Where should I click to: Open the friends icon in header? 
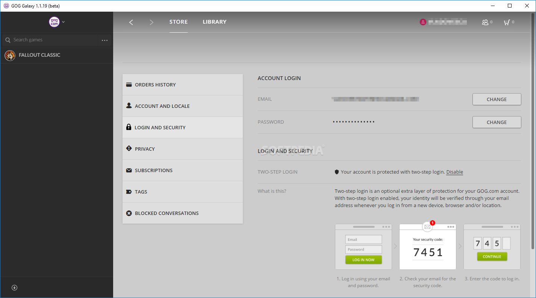(485, 22)
